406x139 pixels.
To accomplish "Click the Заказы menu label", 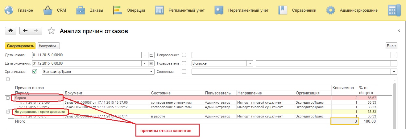I will (x=97, y=10).
